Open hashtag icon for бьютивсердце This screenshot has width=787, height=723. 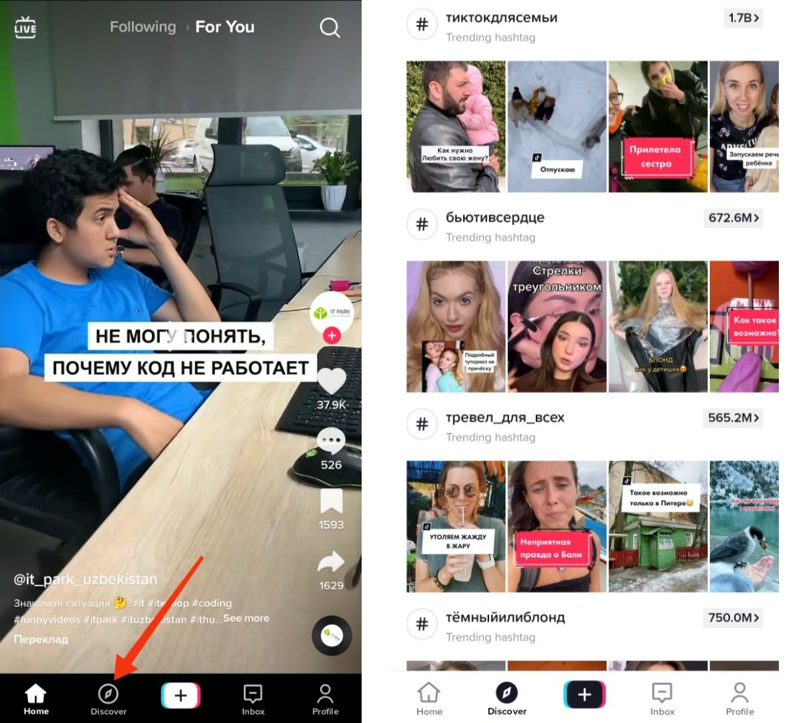[422, 224]
